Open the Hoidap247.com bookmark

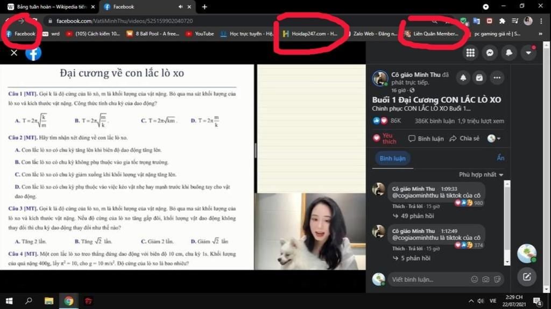(x=310, y=34)
